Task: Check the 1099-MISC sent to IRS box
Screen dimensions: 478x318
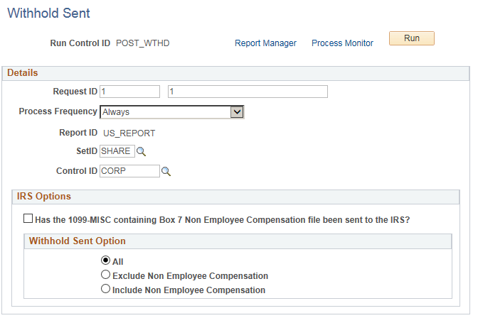Action: pyautogui.click(x=28, y=219)
